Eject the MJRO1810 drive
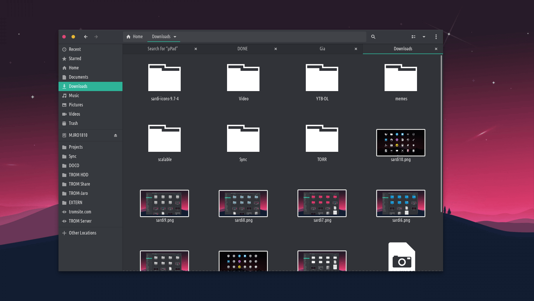The height and width of the screenshot is (301, 534). tap(116, 135)
